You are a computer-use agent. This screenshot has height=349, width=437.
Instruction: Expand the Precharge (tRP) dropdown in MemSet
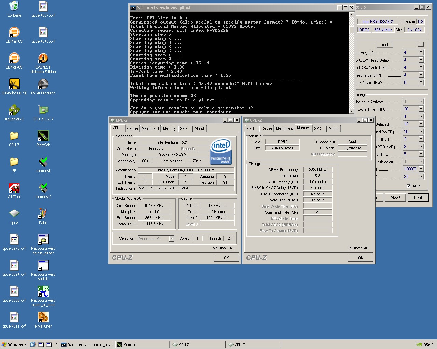(x=421, y=75)
